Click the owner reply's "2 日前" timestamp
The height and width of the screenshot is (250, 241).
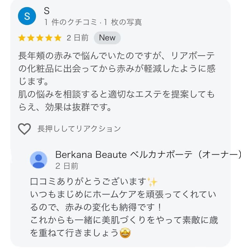pos(67,166)
